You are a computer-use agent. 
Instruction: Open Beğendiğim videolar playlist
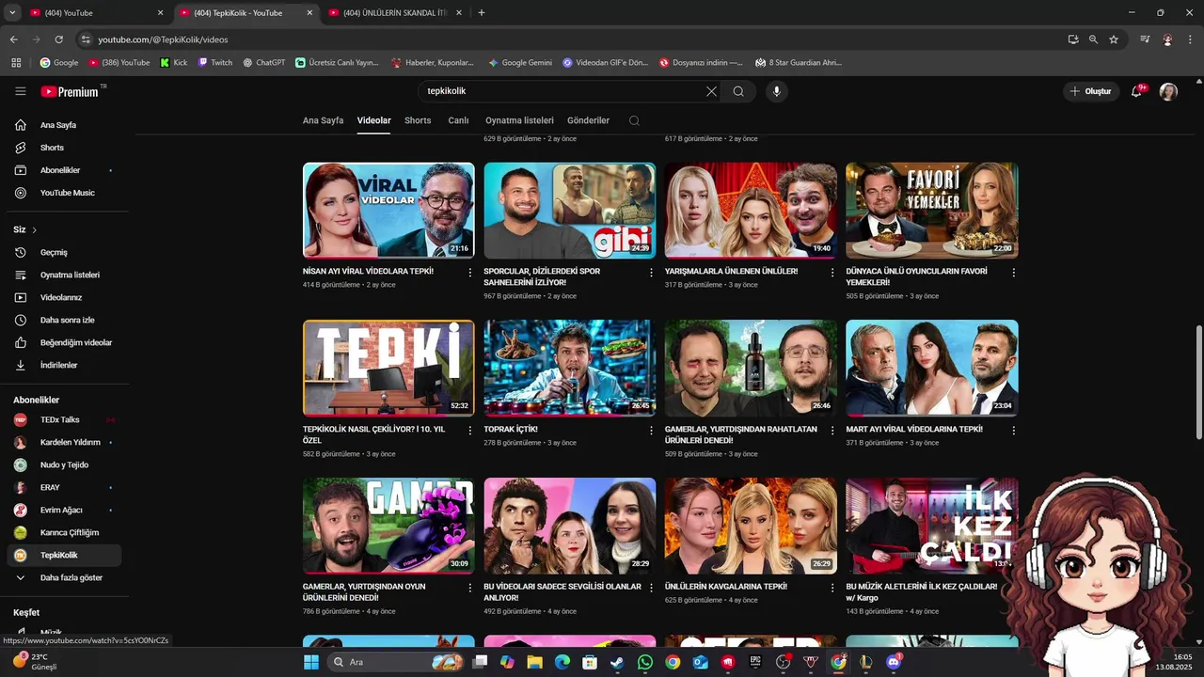pyautogui.click(x=65, y=342)
